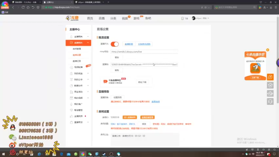The image size is (279, 157).
Task: Click the 设置预告 button
Action: click(118, 97)
